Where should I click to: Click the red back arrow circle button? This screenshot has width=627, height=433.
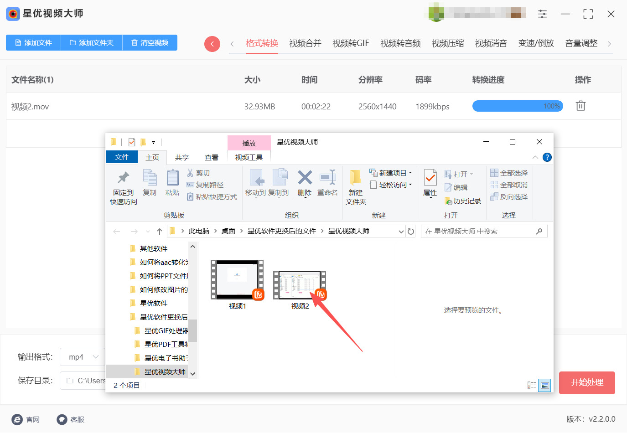pos(212,44)
